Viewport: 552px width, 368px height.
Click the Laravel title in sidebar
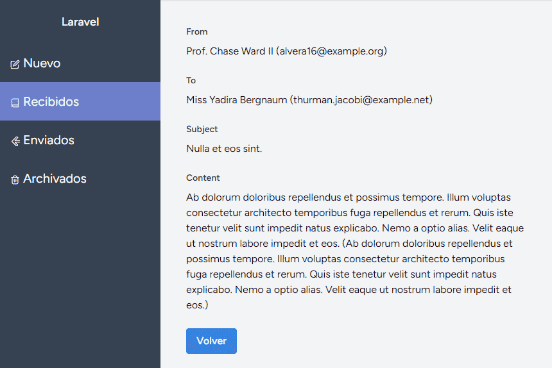point(80,22)
